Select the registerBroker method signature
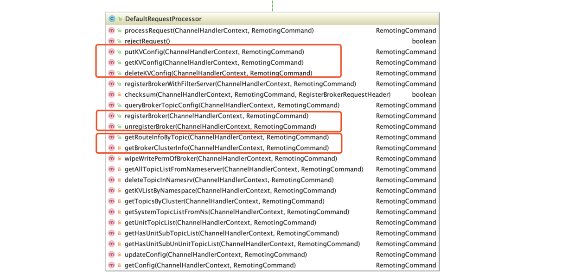This screenshot has width=575, height=274. click(217, 116)
